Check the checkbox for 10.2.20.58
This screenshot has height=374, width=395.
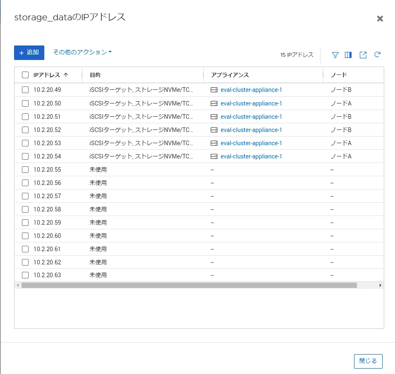click(x=25, y=209)
